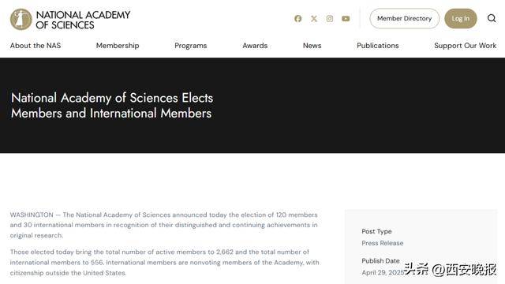Open the YouTube channel icon
The image size is (505, 284).
tap(346, 19)
